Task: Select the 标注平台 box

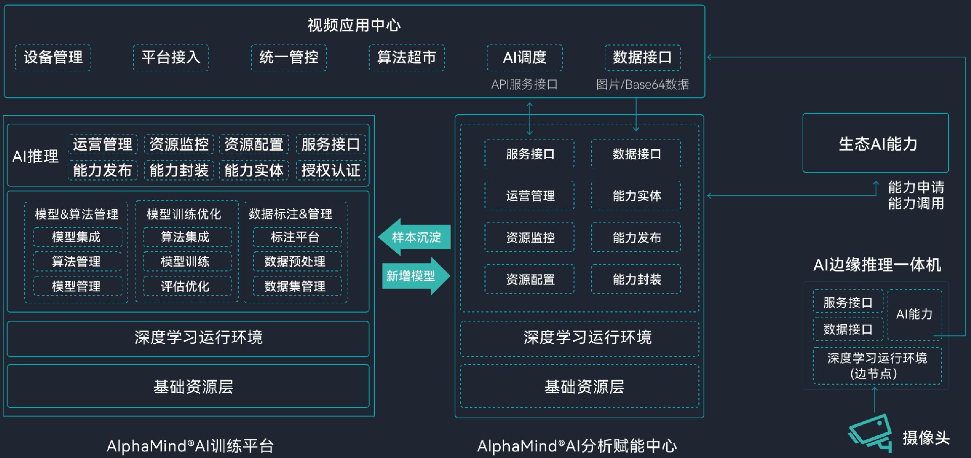Action: point(297,237)
